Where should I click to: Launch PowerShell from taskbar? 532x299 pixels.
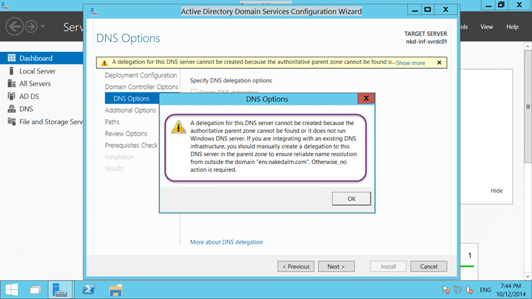89,290
